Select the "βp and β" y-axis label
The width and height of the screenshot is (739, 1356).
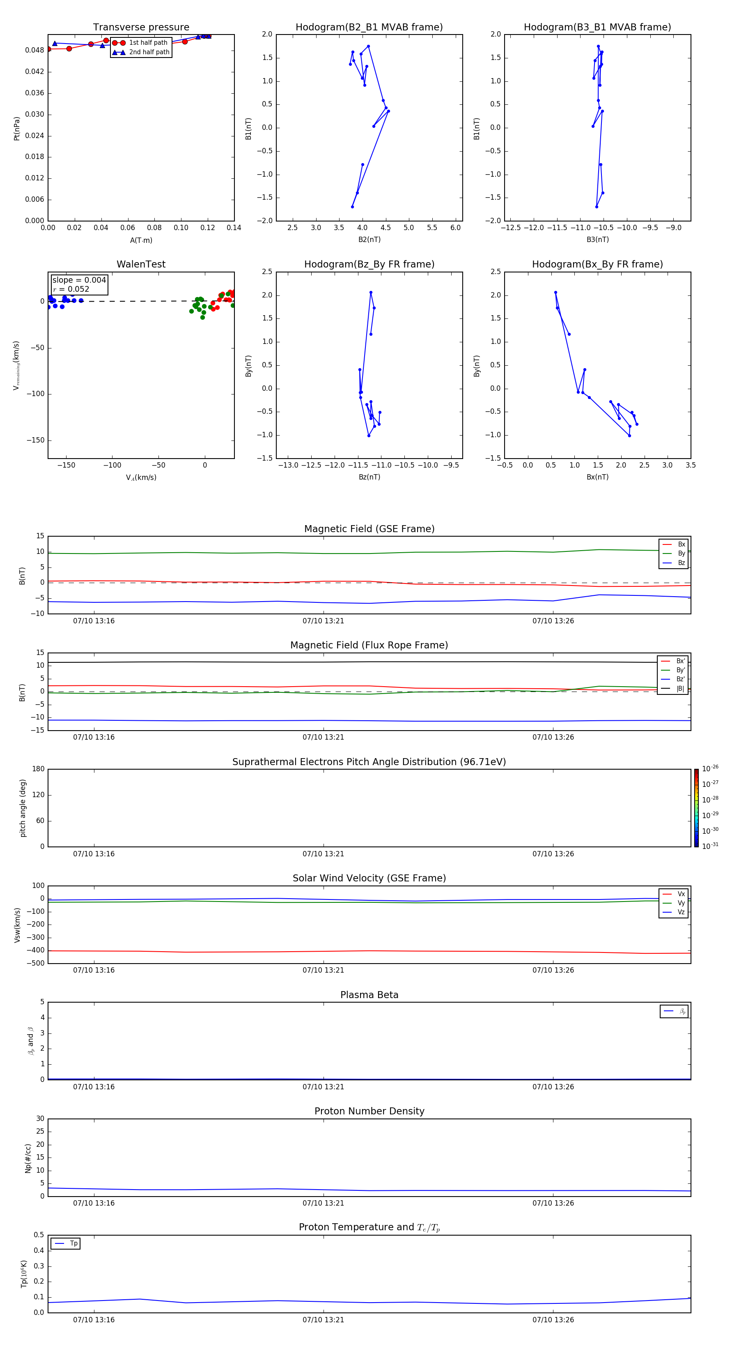click(x=30, y=1041)
